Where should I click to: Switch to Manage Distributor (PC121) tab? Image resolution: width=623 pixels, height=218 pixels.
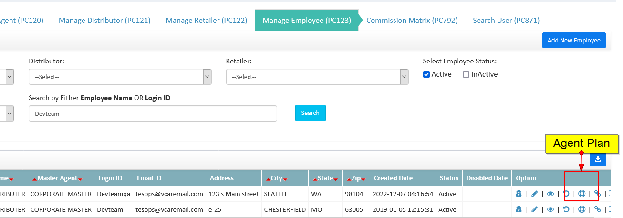[104, 20]
